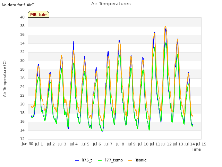
Task: Click the 14 y-axis tick label
Action: (x=22, y=130)
